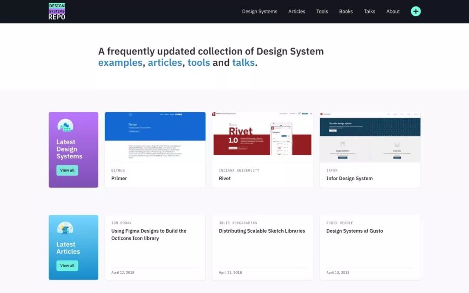Screen dimensions: 469x293
Task: Follow the 'examples' link in headline
Action: click(120, 63)
